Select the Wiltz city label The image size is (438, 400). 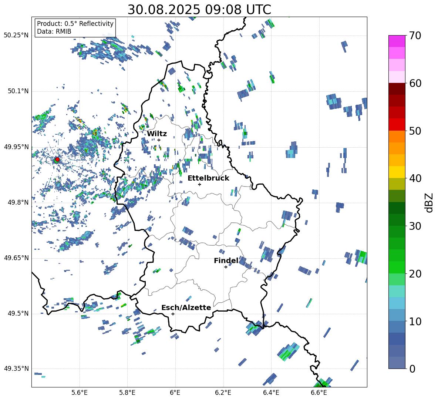coord(157,134)
